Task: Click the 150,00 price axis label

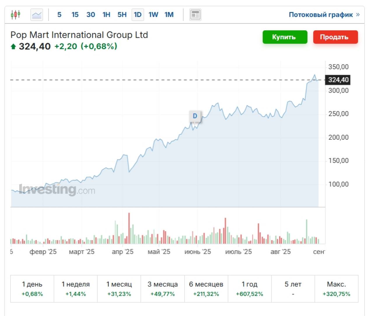Action: tap(338, 161)
